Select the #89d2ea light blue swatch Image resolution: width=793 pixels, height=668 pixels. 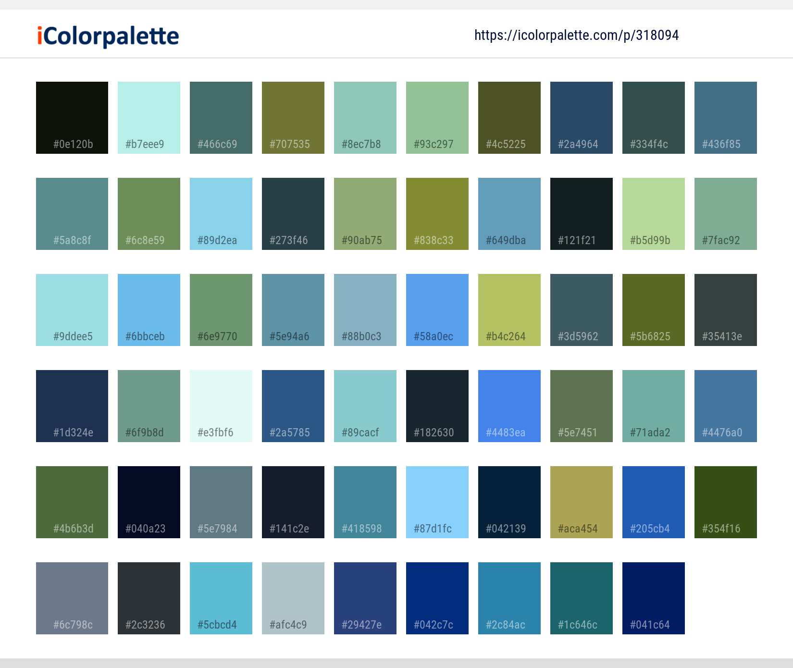point(221,213)
